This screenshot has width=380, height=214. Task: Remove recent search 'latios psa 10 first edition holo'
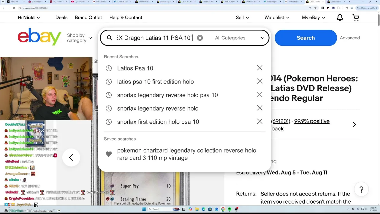click(x=260, y=81)
